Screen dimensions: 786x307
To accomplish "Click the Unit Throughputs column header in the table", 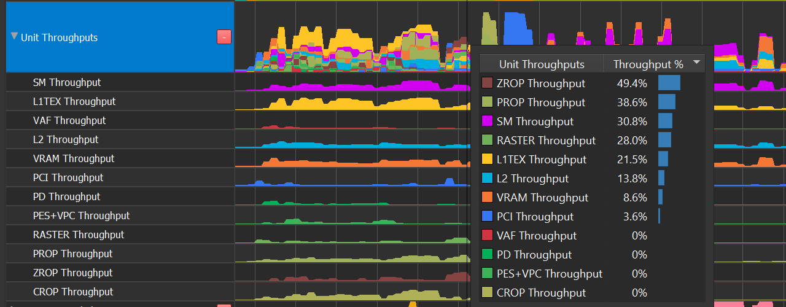I will 542,64.
